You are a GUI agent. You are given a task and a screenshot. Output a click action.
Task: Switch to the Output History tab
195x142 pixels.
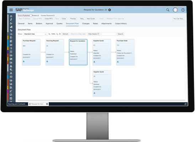point(121,23)
